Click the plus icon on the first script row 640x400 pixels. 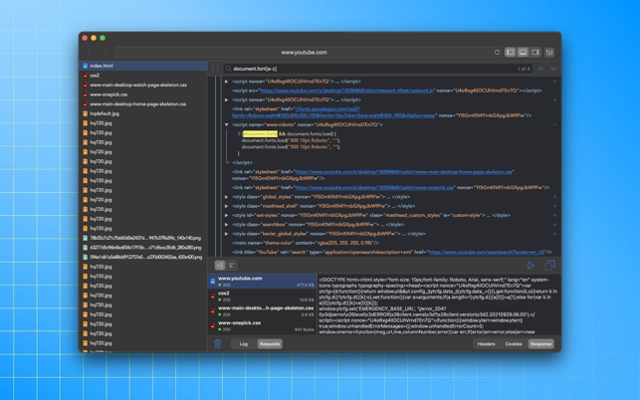(x=554, y=82)
